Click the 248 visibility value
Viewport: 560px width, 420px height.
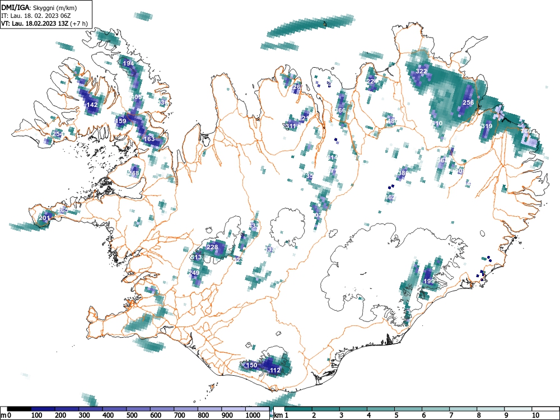tap(134, 173)
